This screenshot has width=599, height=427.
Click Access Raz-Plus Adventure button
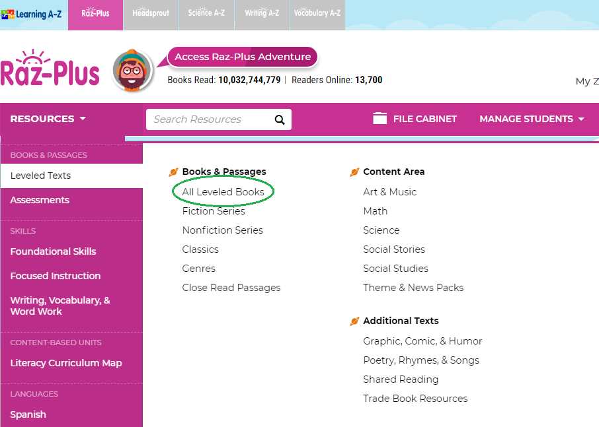(243, 57)
